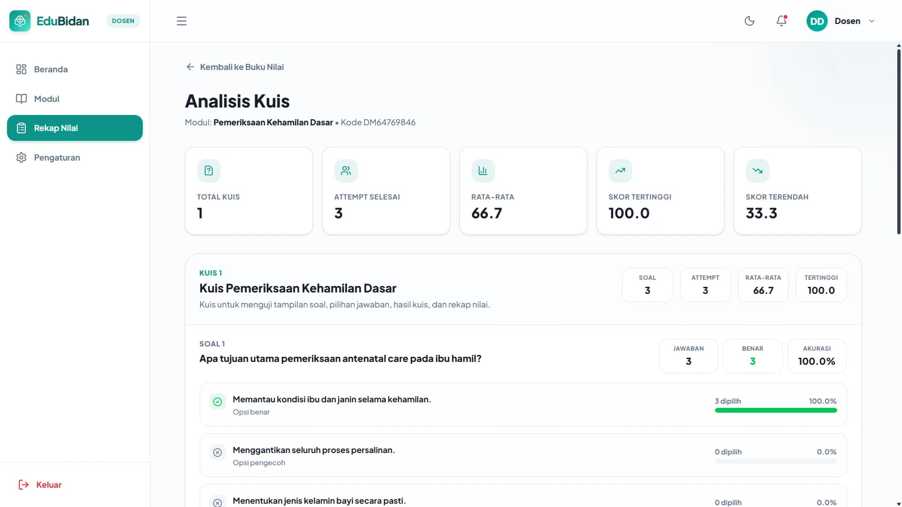Image resolution: width=902 pixels, height=507 pixels.
Task: Click the DOSEN role badge
Action: click(x=123, y=21)
